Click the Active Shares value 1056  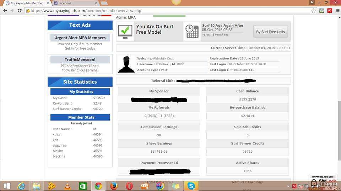click(x=248, y=171)
